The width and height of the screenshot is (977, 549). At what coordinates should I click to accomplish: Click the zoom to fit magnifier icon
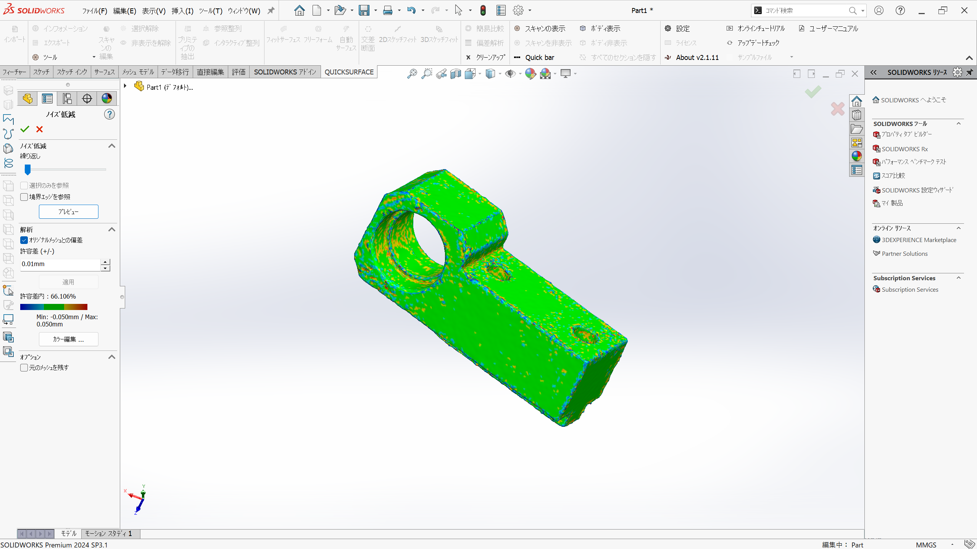point(412,74)
